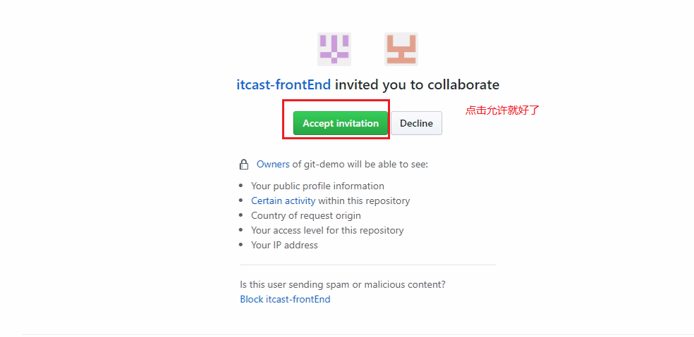The image size is (694, 337).
Task: Click "Your public profile information" list item
Action: pos(317,186)
